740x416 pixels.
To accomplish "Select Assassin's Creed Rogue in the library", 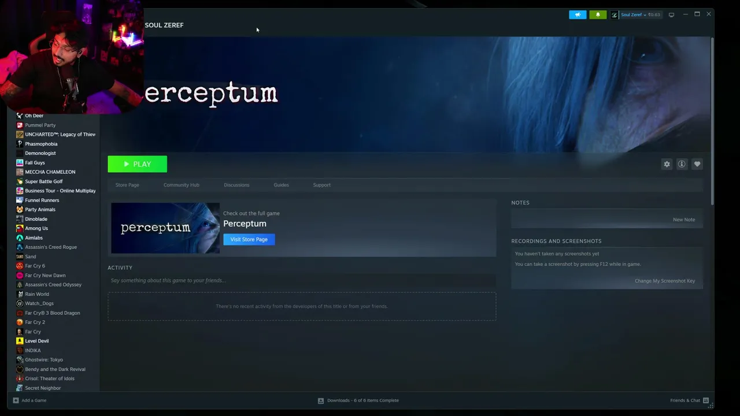I will (x=51, y=247).
